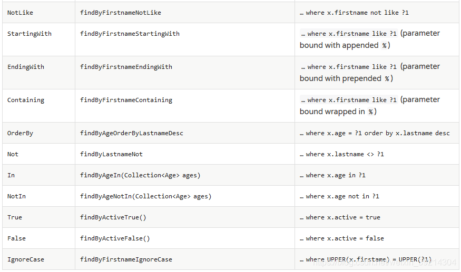Click the IgnoreCase keyword cell
This screenshot has width=461, height=272.
(26, 259)
